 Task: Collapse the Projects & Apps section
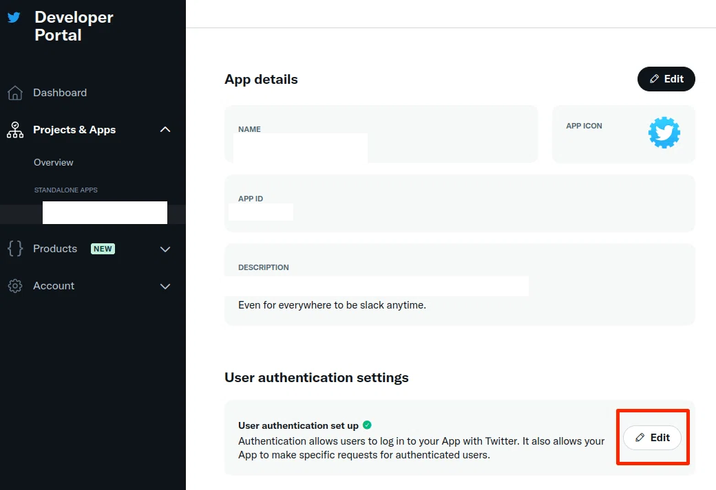165,130
